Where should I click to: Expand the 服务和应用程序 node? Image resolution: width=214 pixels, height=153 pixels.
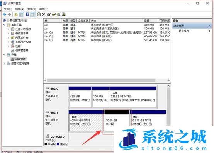point(5,63)
